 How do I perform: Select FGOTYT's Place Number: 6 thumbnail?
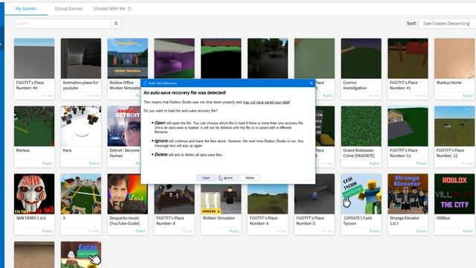tap(268, 199)
